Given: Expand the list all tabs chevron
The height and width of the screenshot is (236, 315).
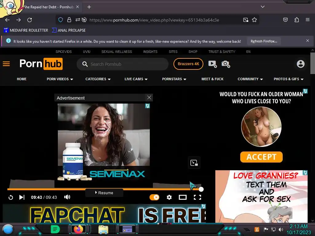Looking at the screenshot, I should click(x=263, y=7).
